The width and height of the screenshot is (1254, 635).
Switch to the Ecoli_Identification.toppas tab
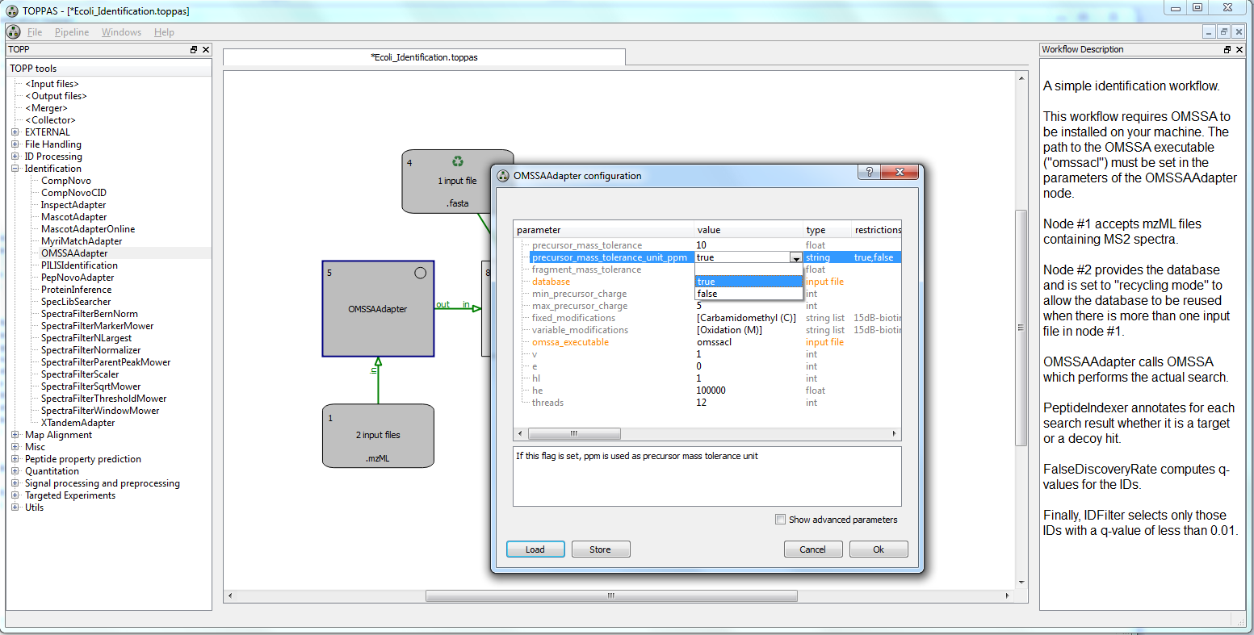click(424, 57)
